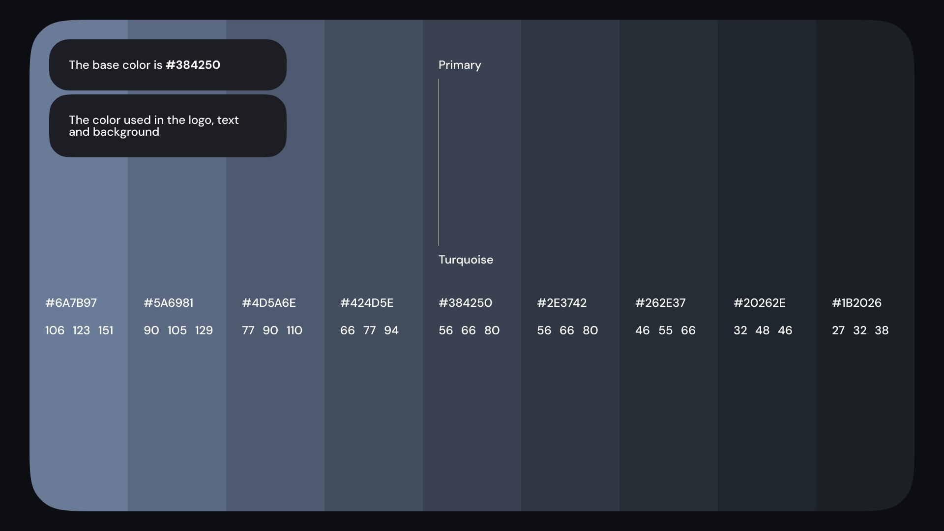Viewport: 944px width, 531px height.
Task: Select RGB values 46 55 66
Action: [665, 330]
